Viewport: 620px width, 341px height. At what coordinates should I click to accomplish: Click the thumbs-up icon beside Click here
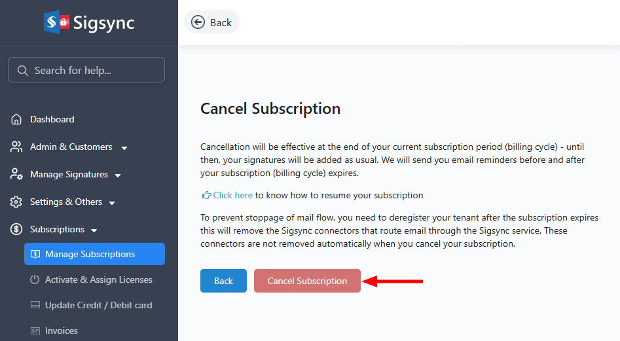pos(207,195)
